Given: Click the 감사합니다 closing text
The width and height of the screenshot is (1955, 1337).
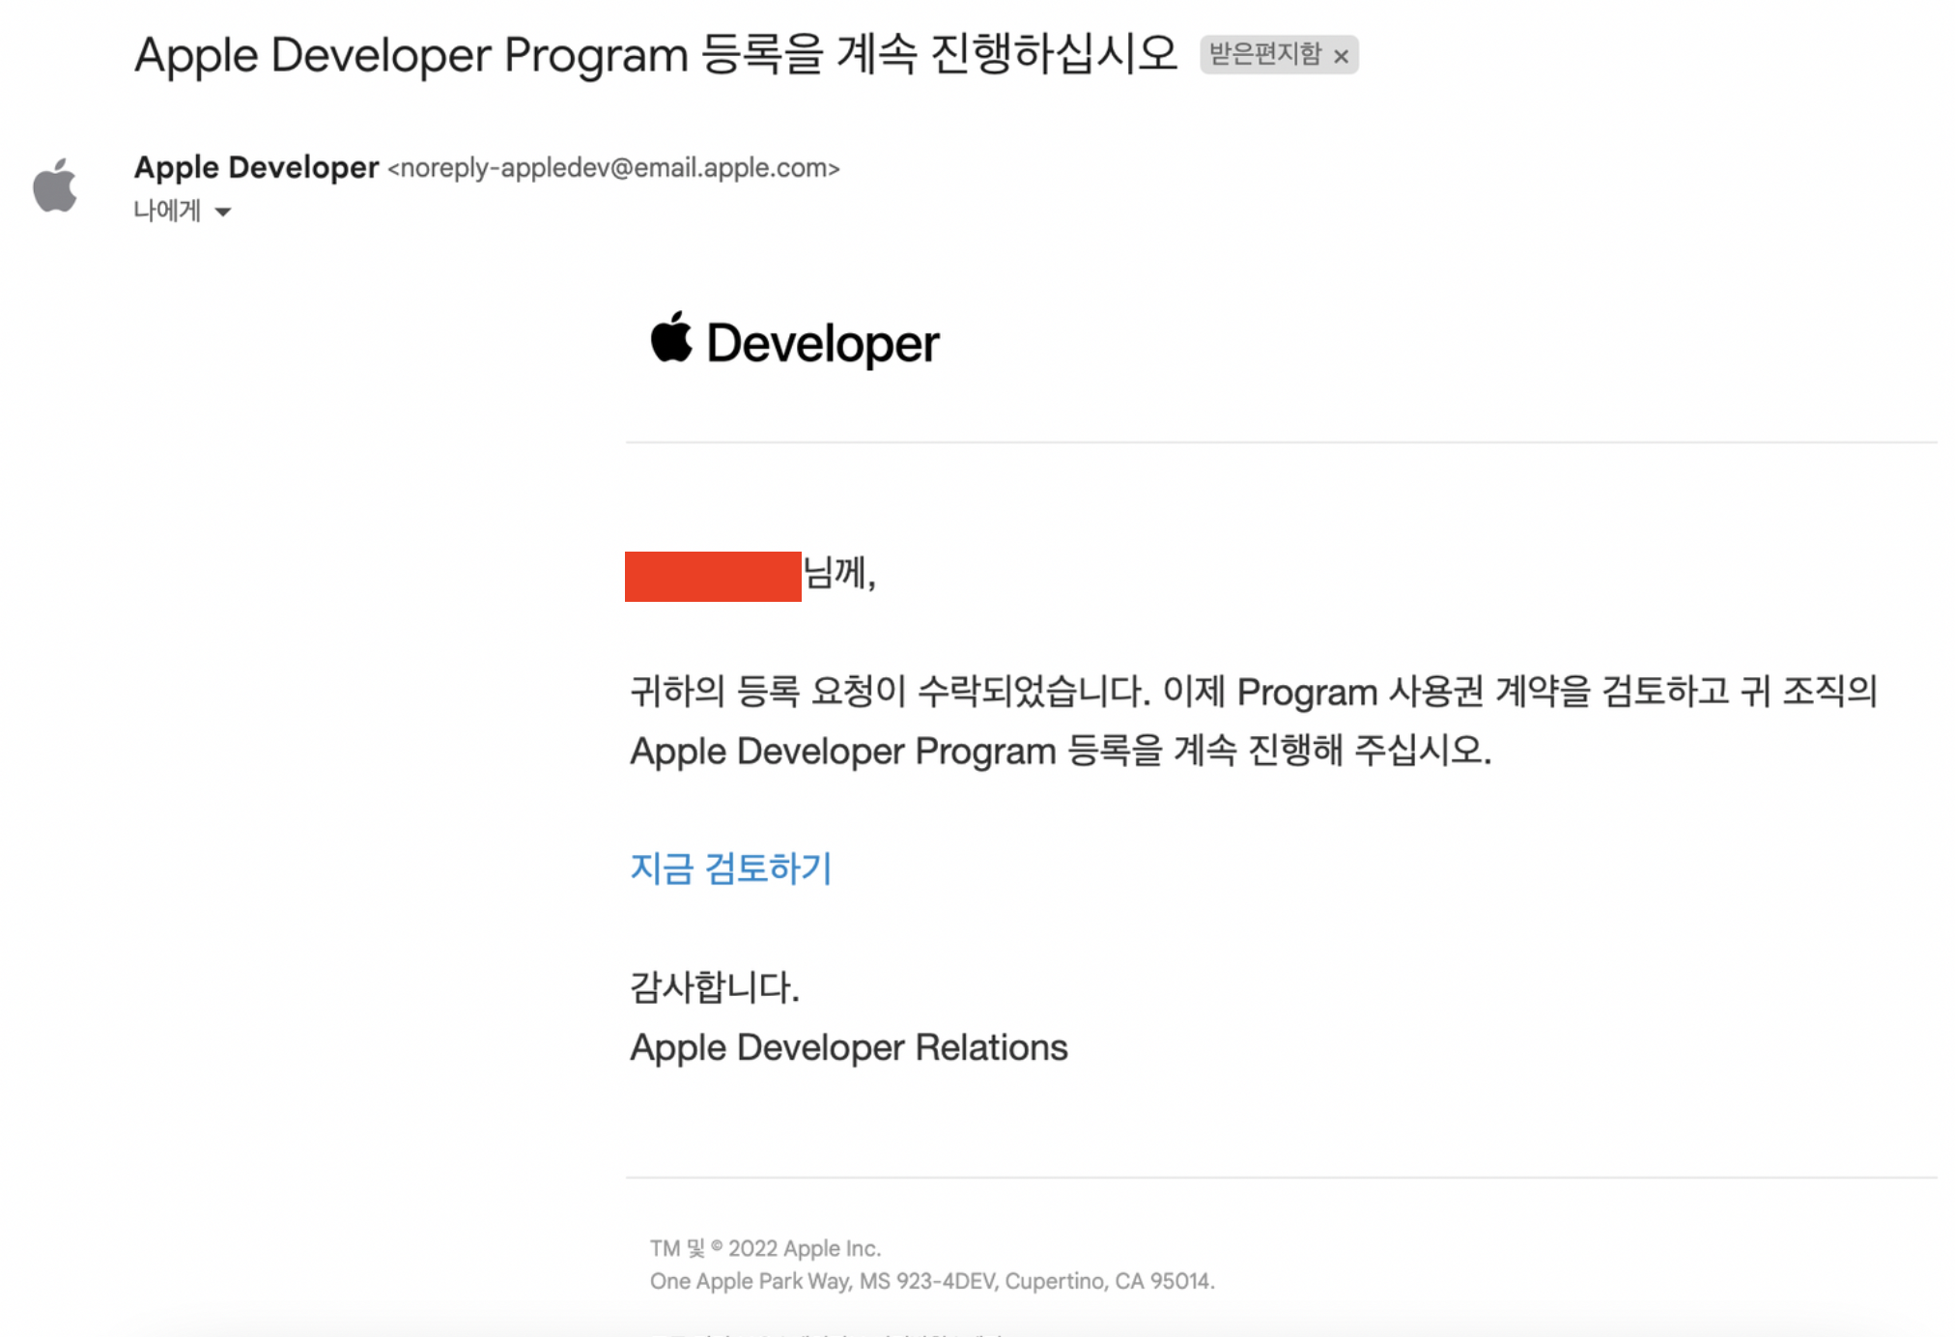Looking at the screenshot, I should pyautogui.click(x=715, y=986).
